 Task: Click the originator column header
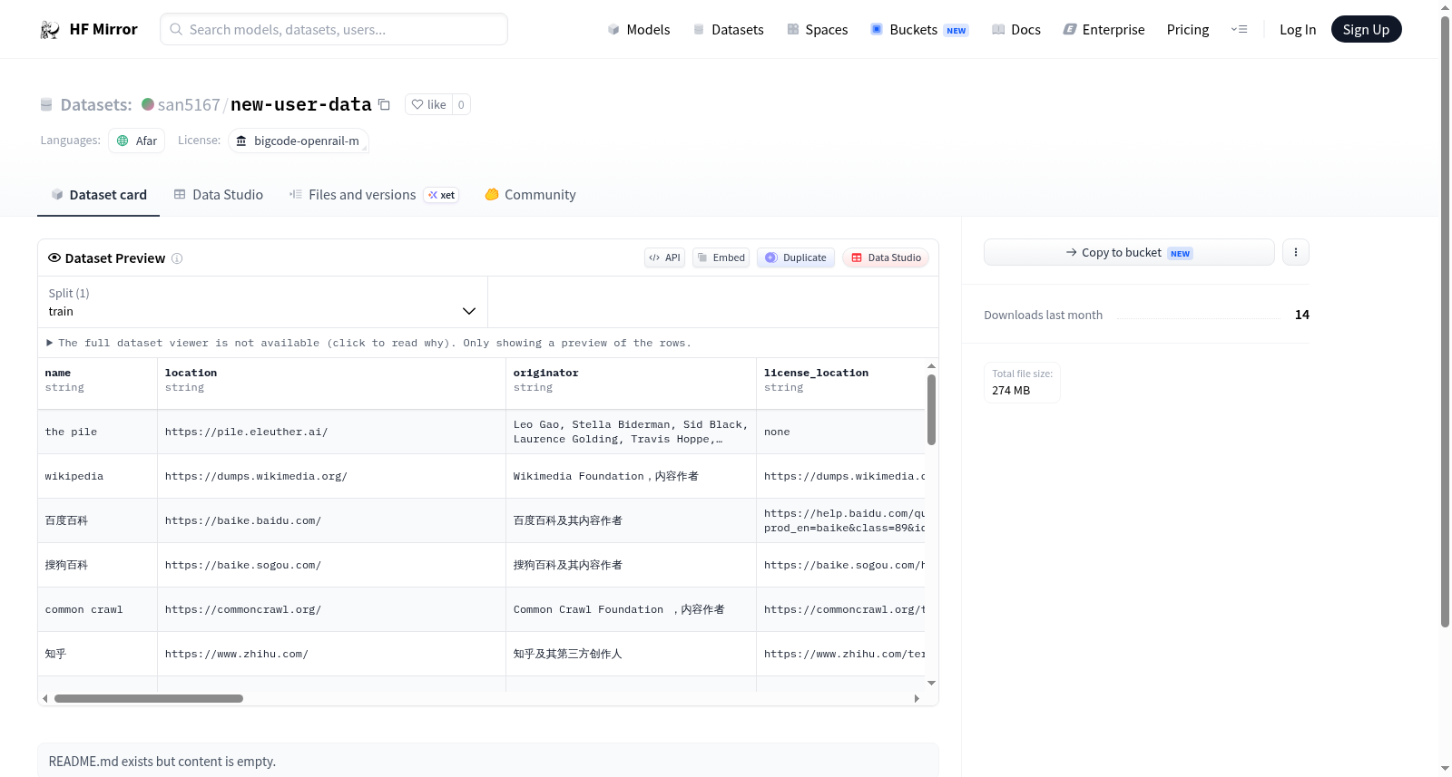(632, 384)
